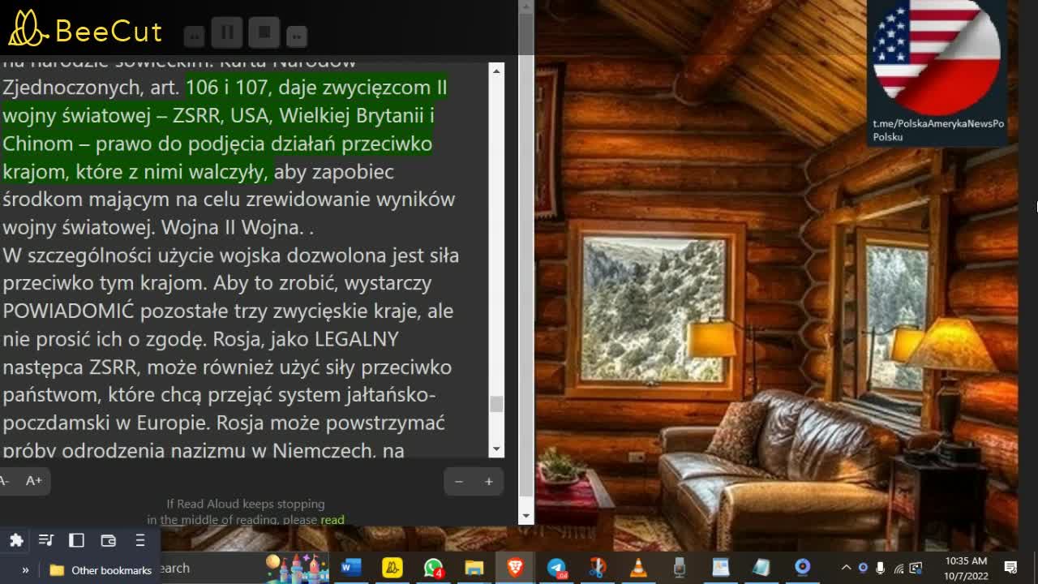Toggle the browser sidebar panel icon
This screenshot has height=584, width=1038.
tap(76, 540)
